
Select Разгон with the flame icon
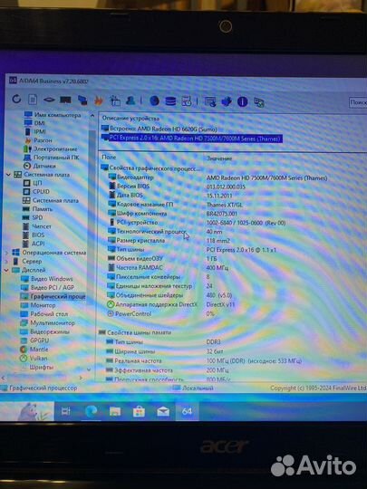[43, 140]
